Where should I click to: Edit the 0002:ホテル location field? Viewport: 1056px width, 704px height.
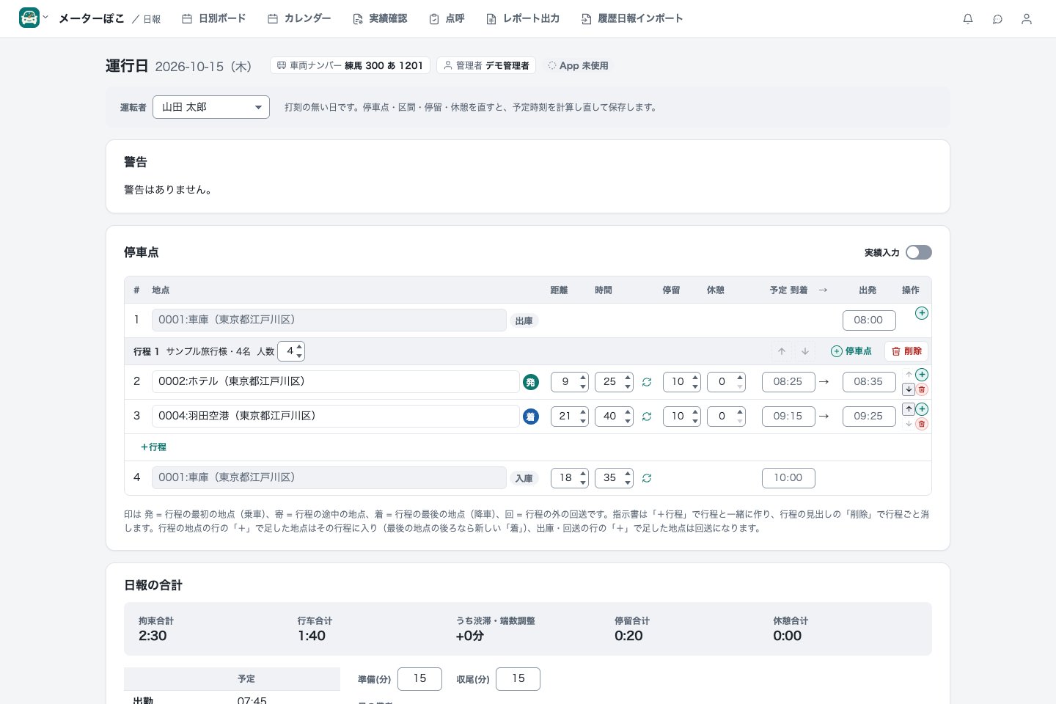pyautogui.click(x=336, y=382)
